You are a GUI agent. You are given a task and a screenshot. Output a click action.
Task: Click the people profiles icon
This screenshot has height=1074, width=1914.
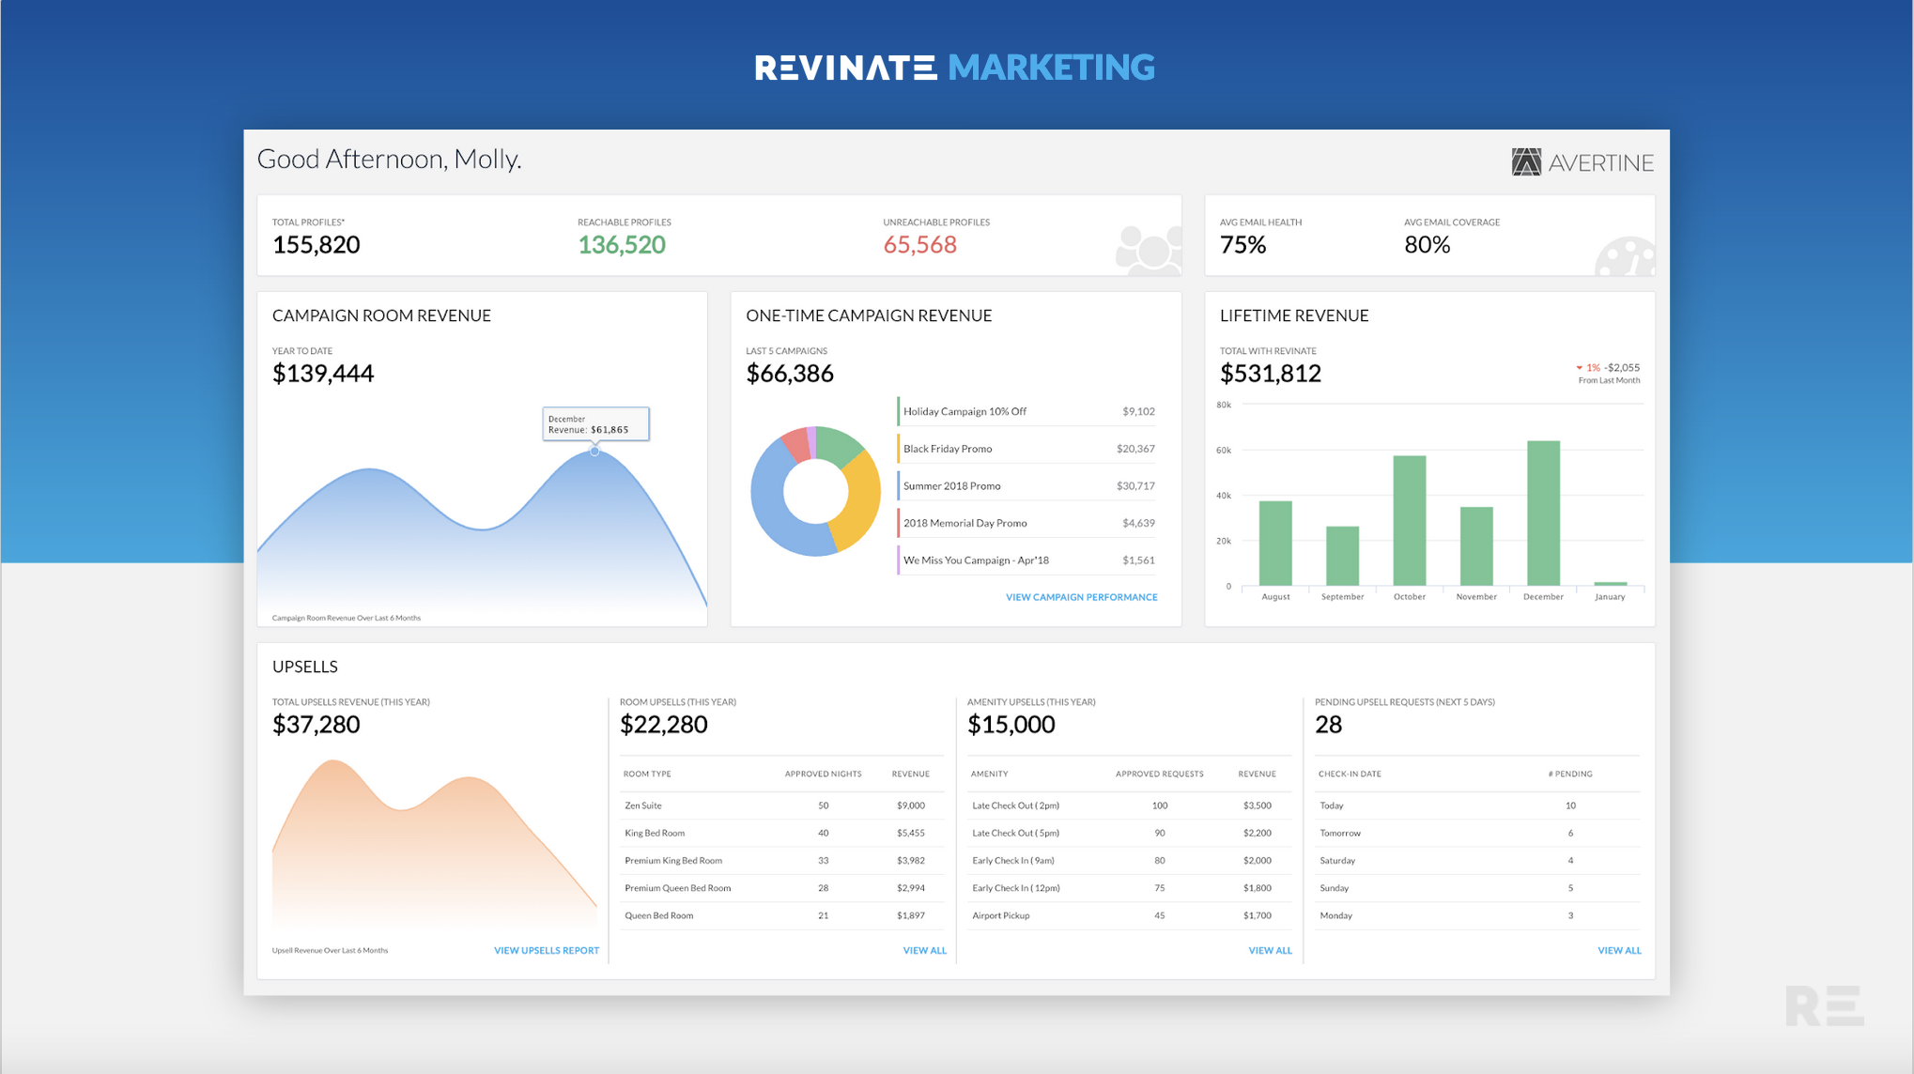1148,250
